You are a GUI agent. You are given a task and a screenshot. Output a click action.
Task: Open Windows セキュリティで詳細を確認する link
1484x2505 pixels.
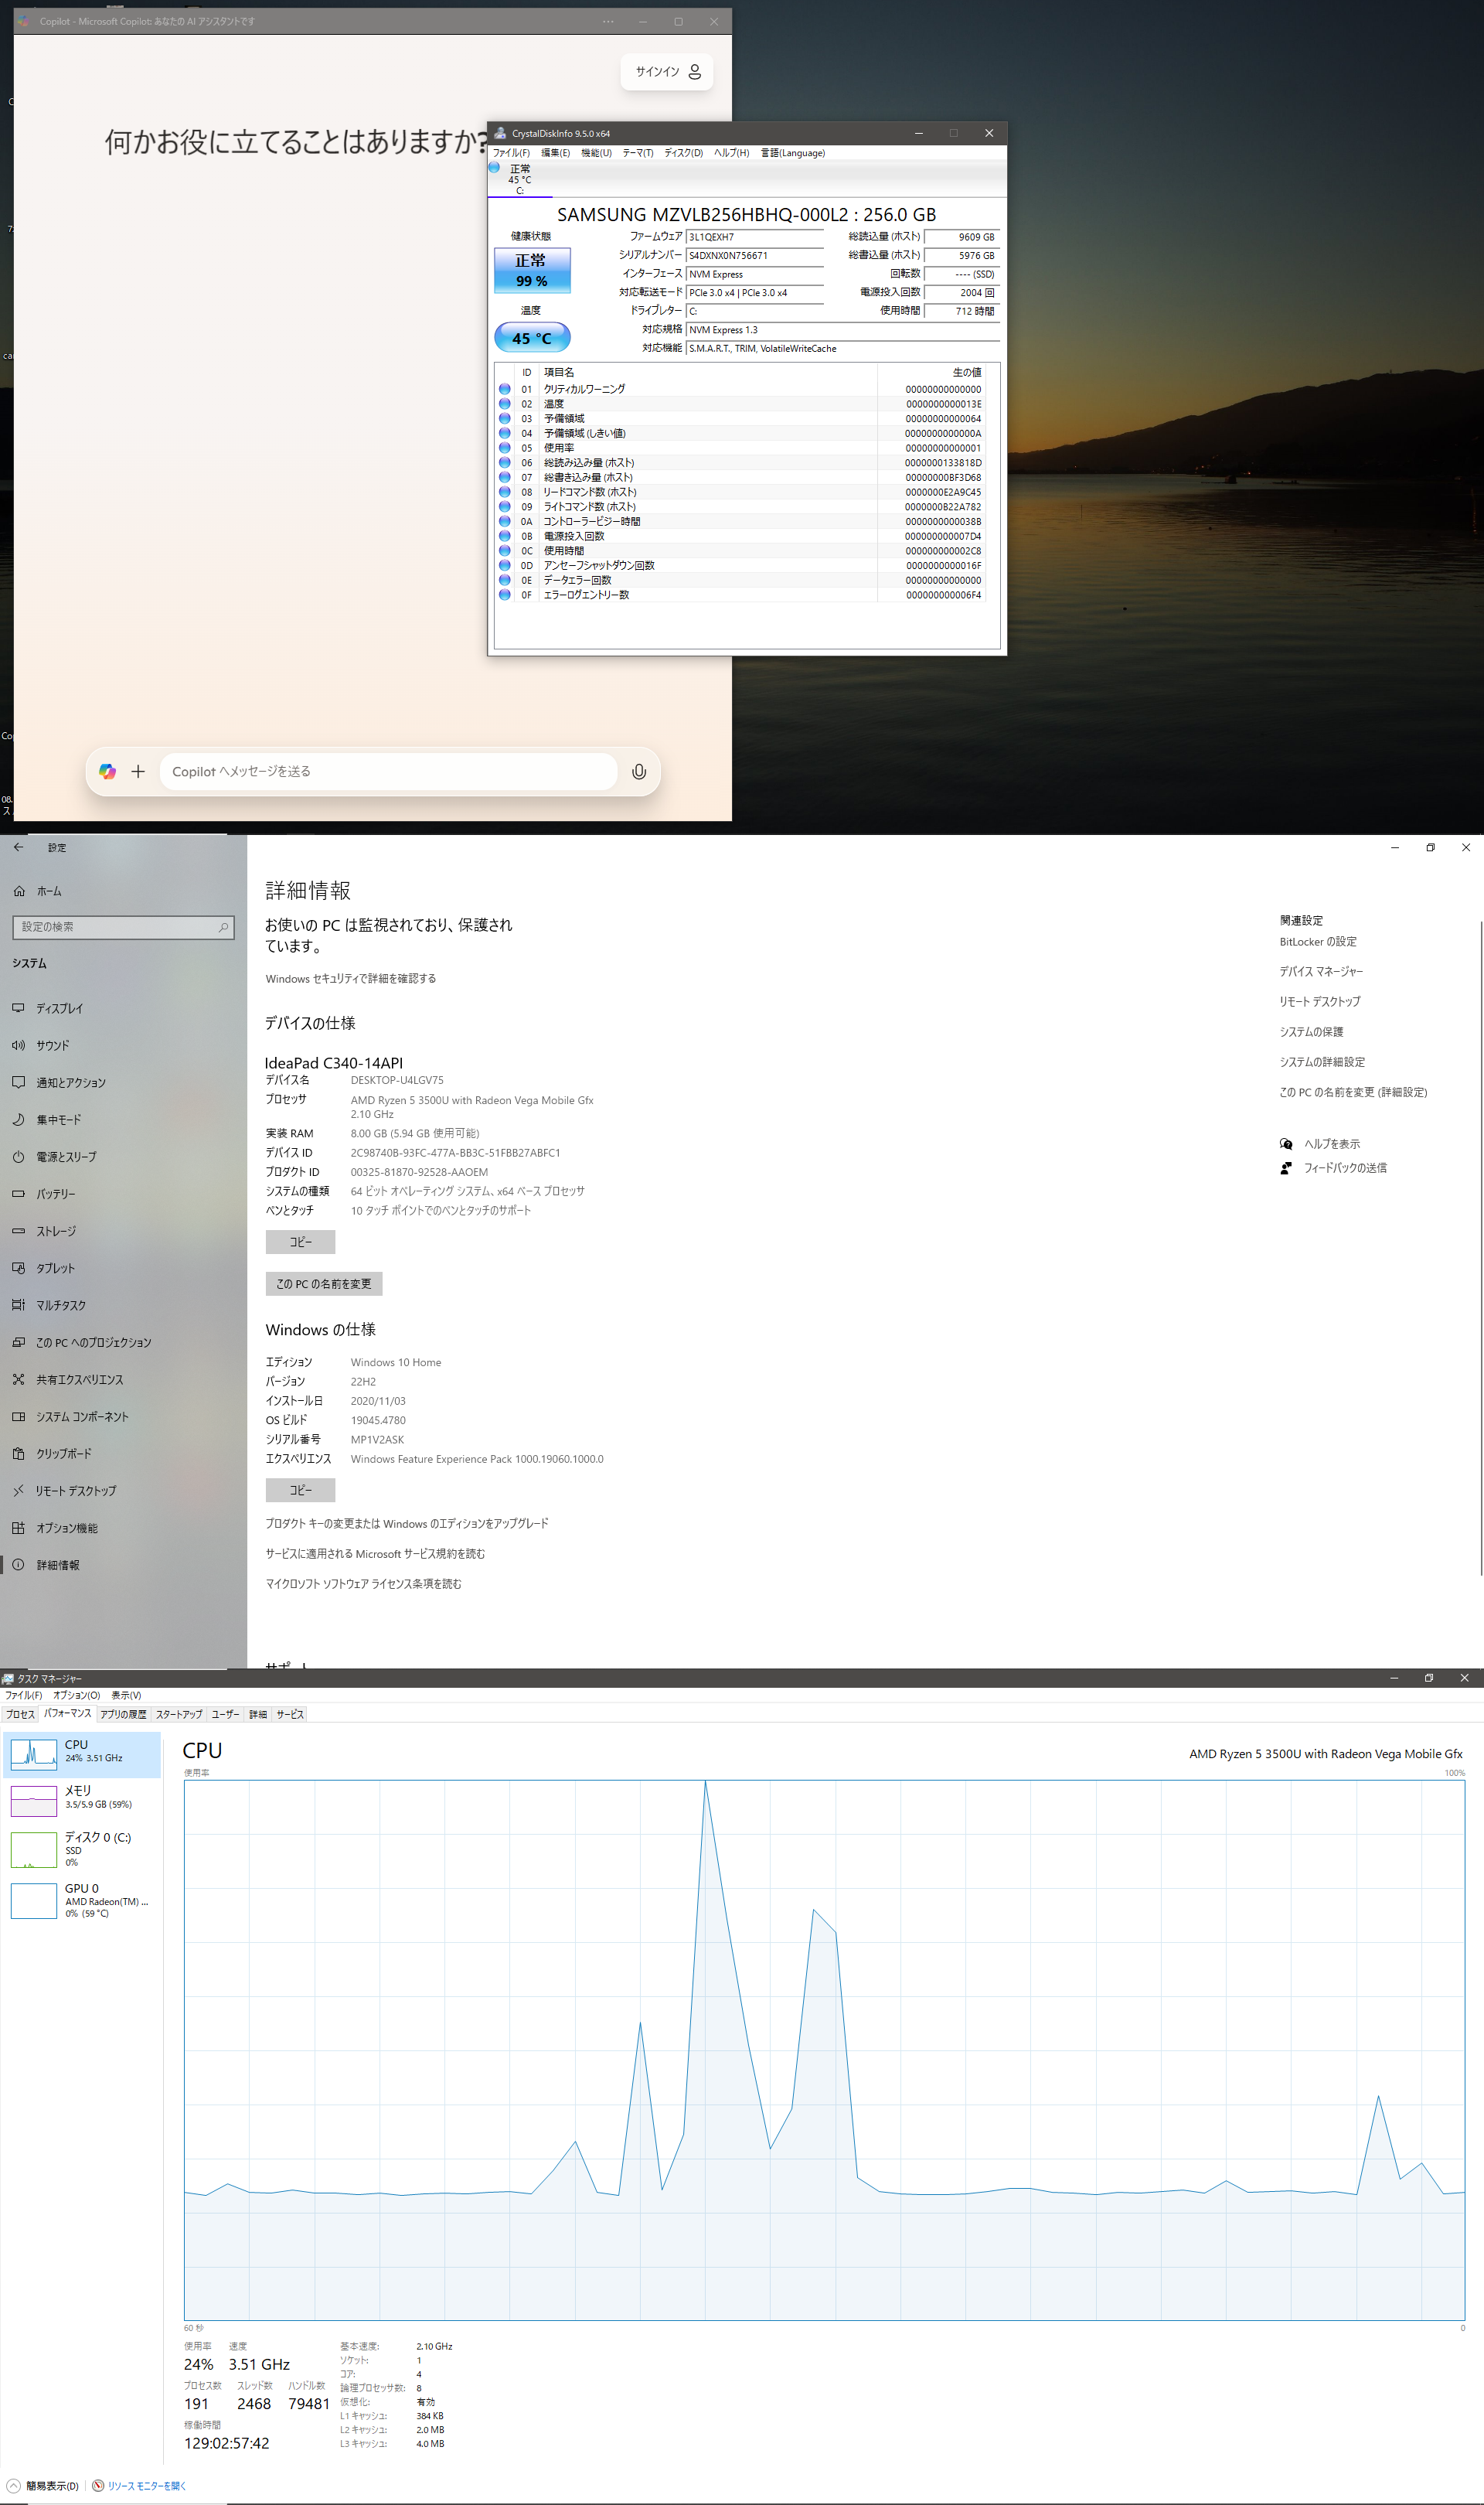pyautogui.click(x=351, y=978)
